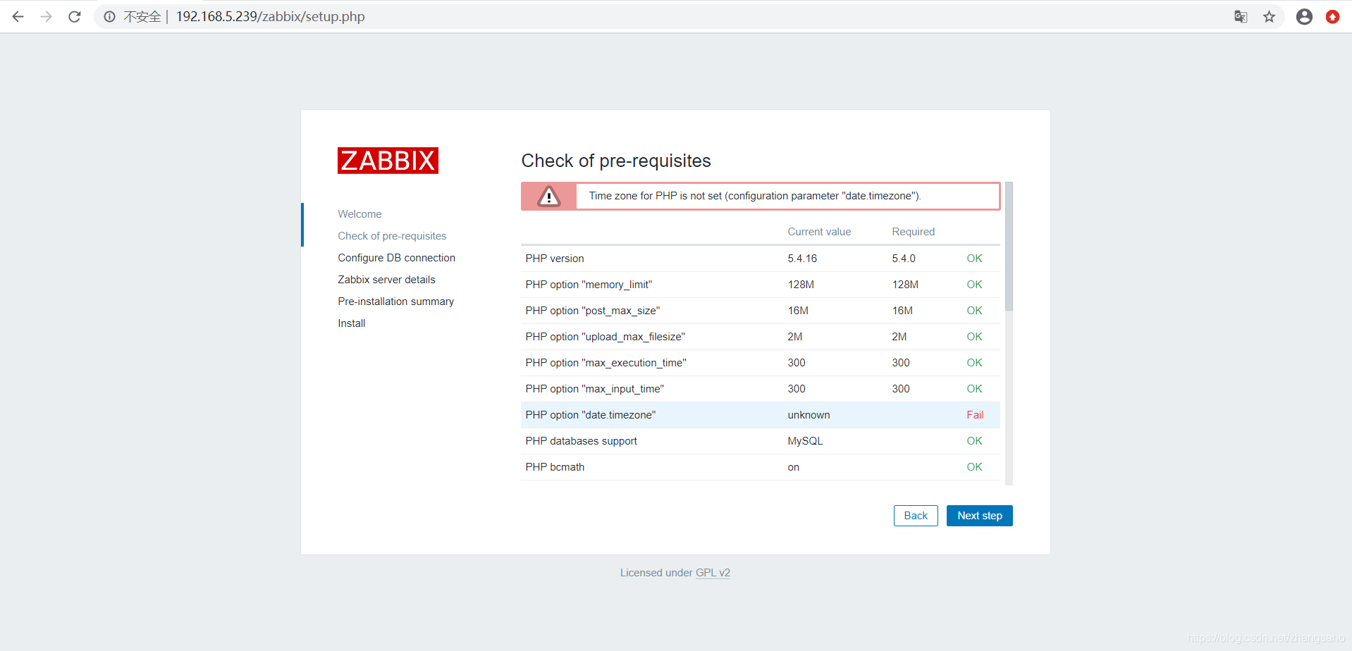Click the ZABBIX logo
This screenshot has height=651, width=1352.
(388, 161)
